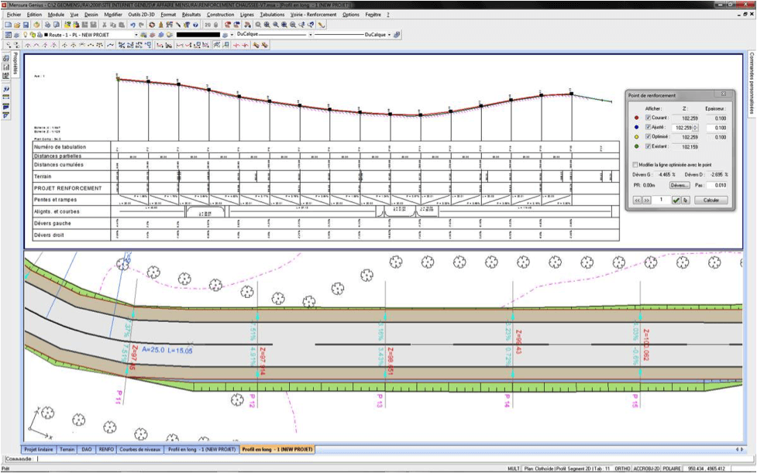Click the blue Ajusté color dot
The height and width of the screenshot is (473, 757).
pos(636,128)
